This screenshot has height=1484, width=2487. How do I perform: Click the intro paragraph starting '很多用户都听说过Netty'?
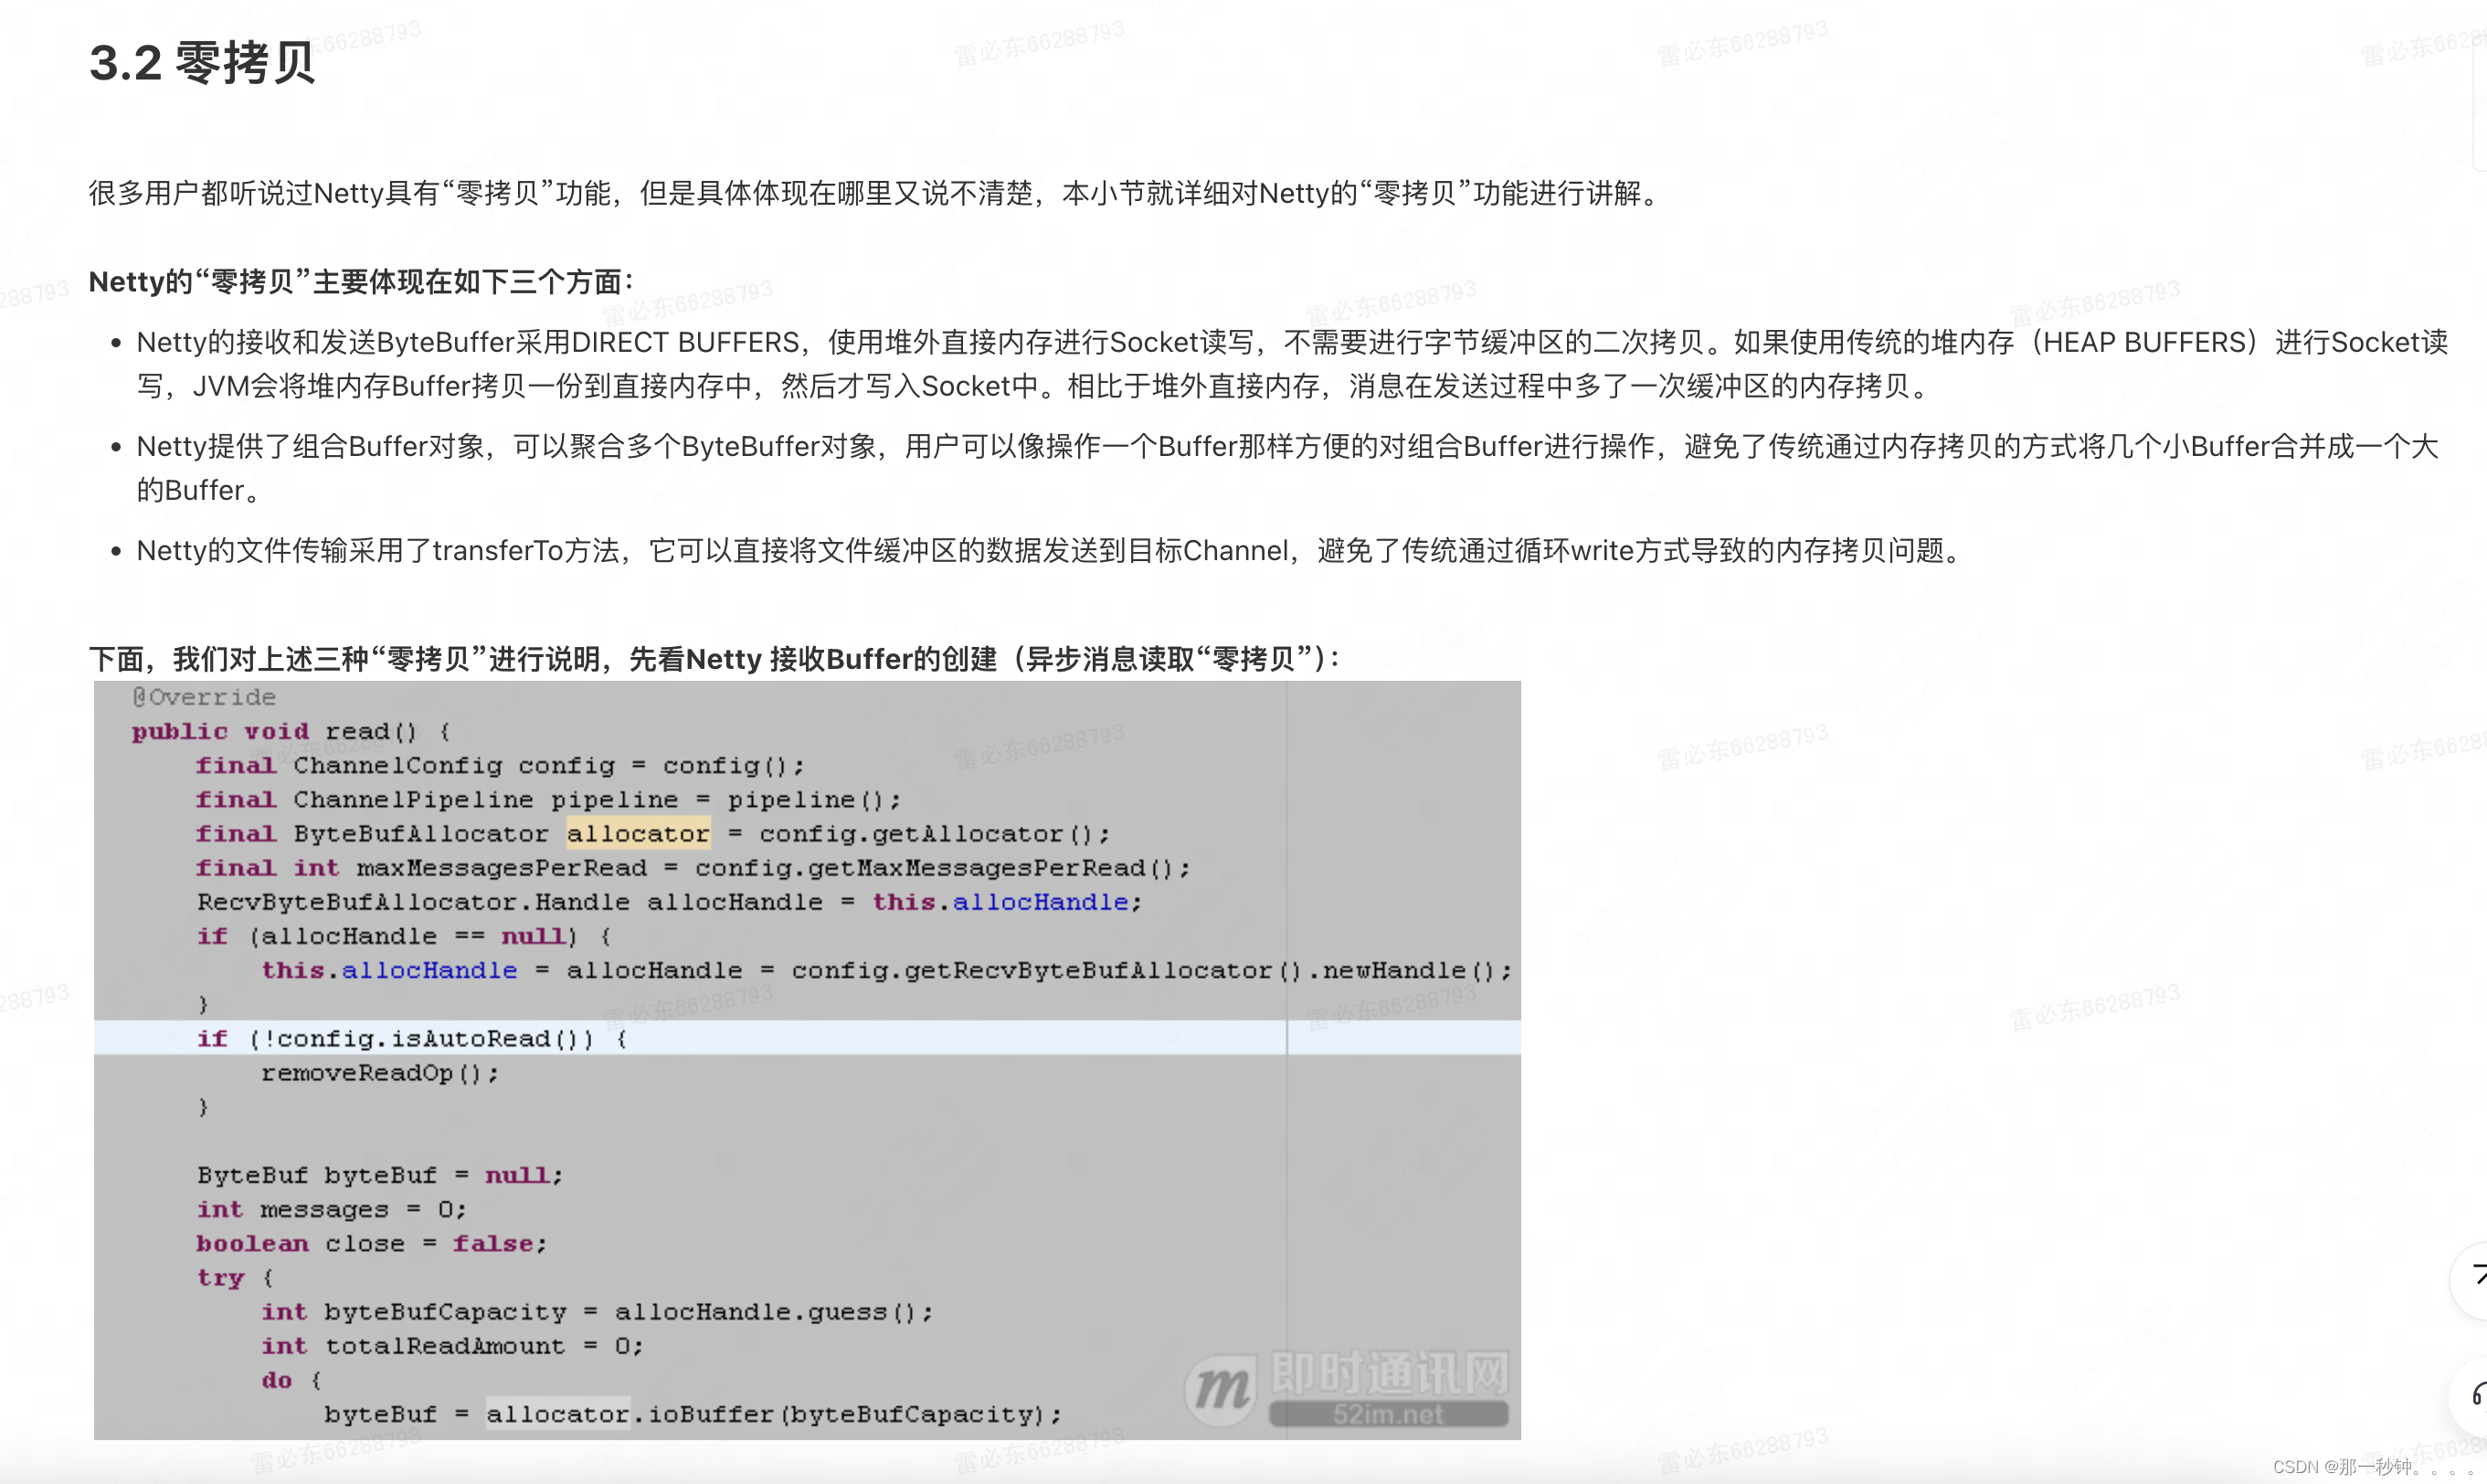tap(875, 193)
